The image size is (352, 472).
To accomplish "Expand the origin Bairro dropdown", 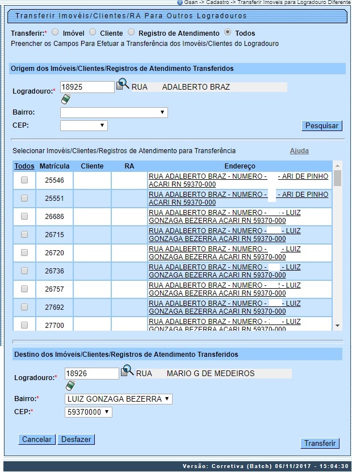I will (x=114, y=112).
